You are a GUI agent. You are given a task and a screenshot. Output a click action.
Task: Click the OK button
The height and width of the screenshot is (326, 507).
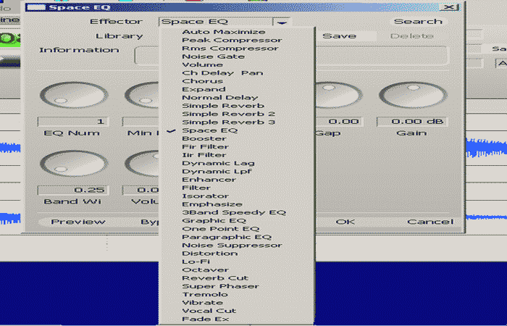pos(345,222)
